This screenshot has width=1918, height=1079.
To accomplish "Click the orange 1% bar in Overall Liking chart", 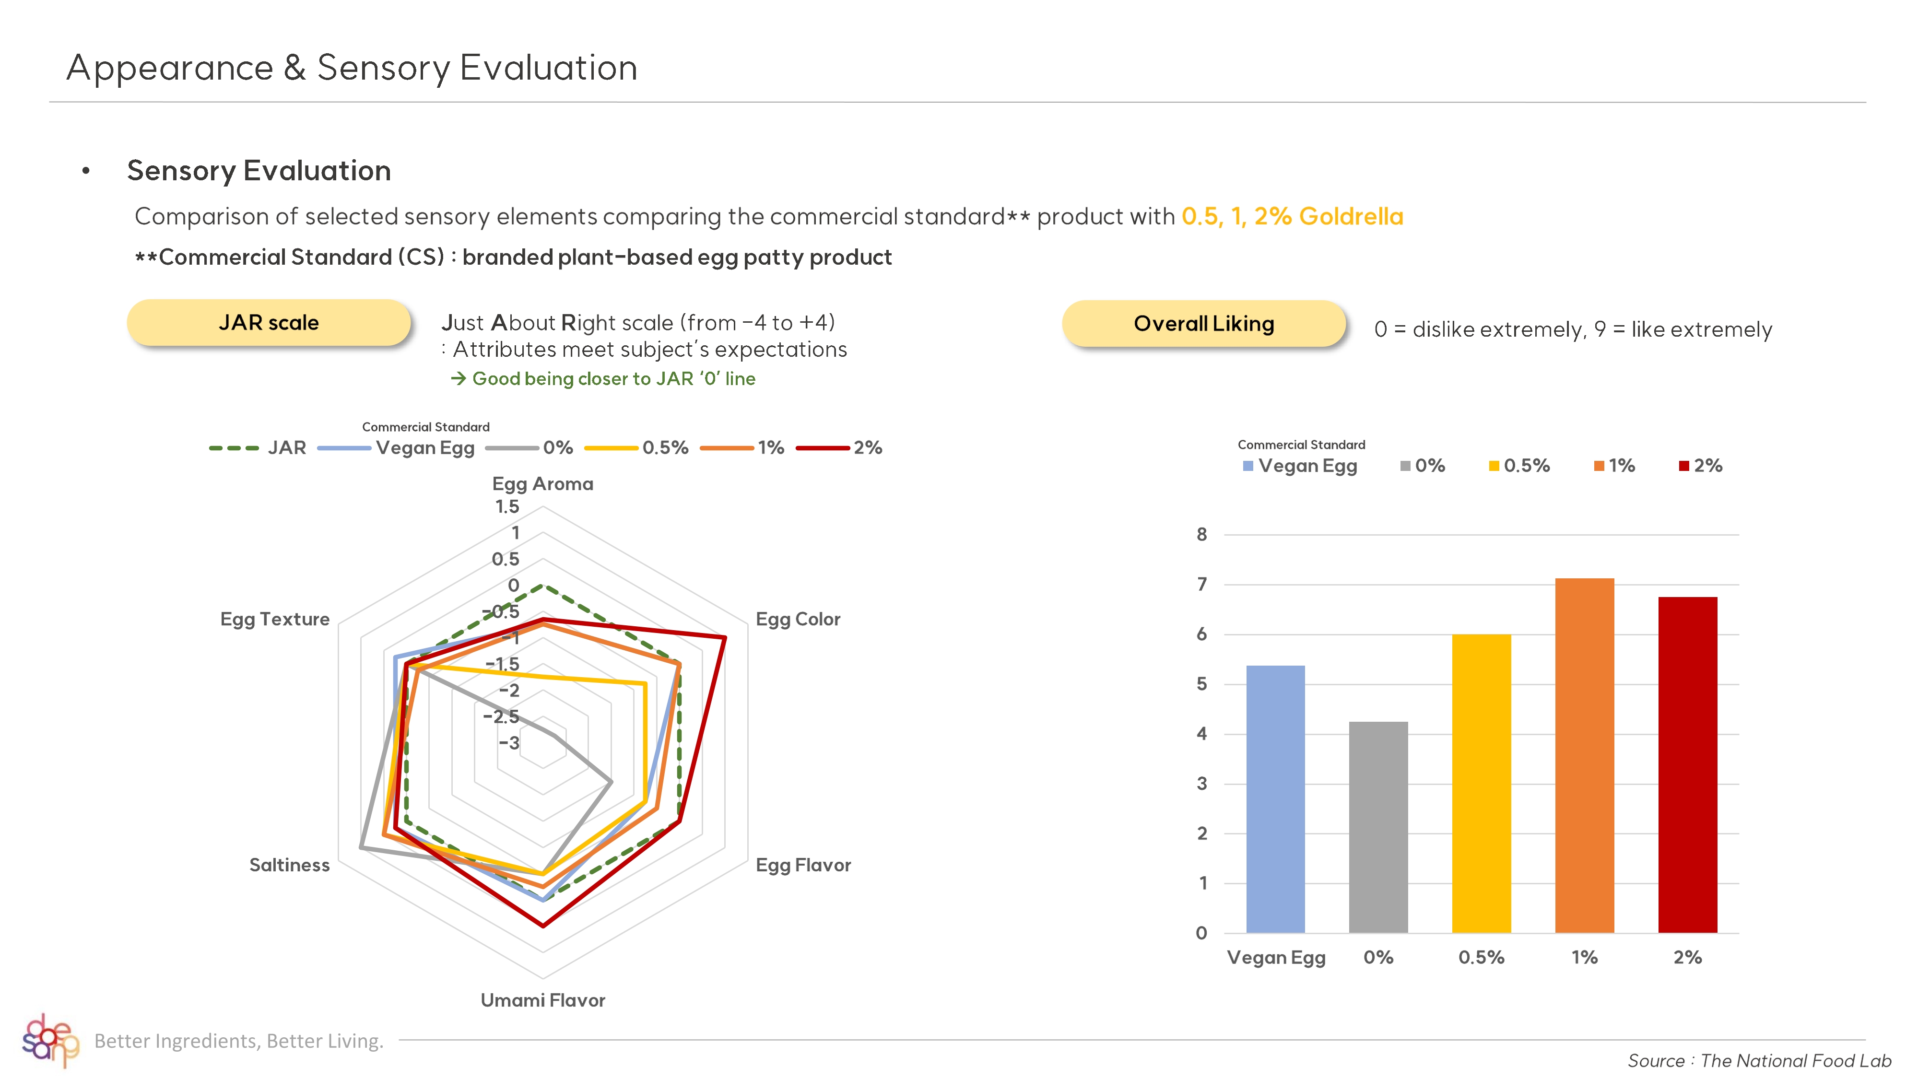I will click(x=1584, y=755).
